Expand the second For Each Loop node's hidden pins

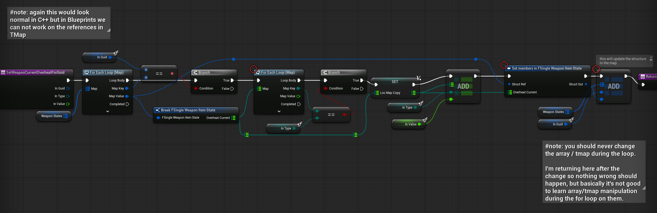pyautogui.click(x=279, y=111)
